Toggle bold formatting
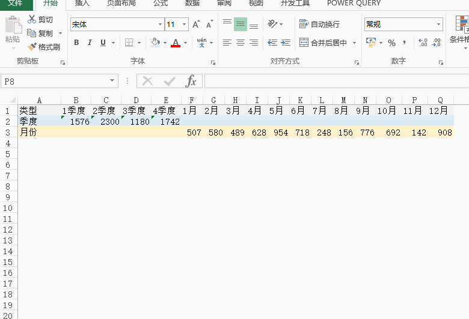Viewport: 469px width, 319px height. click(76, 43)
